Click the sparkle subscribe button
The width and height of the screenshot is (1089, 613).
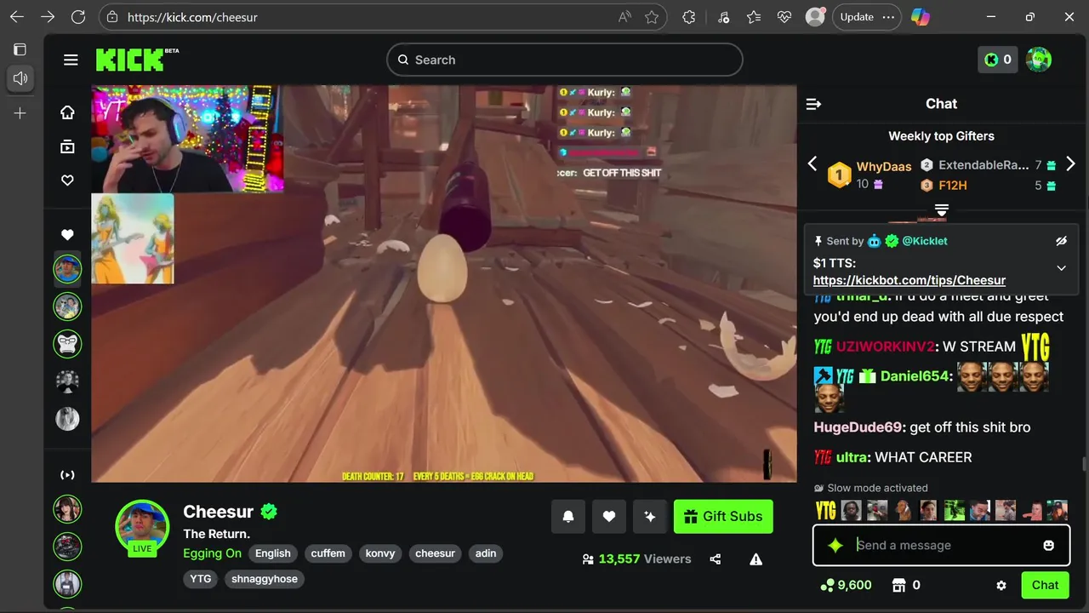650,516
